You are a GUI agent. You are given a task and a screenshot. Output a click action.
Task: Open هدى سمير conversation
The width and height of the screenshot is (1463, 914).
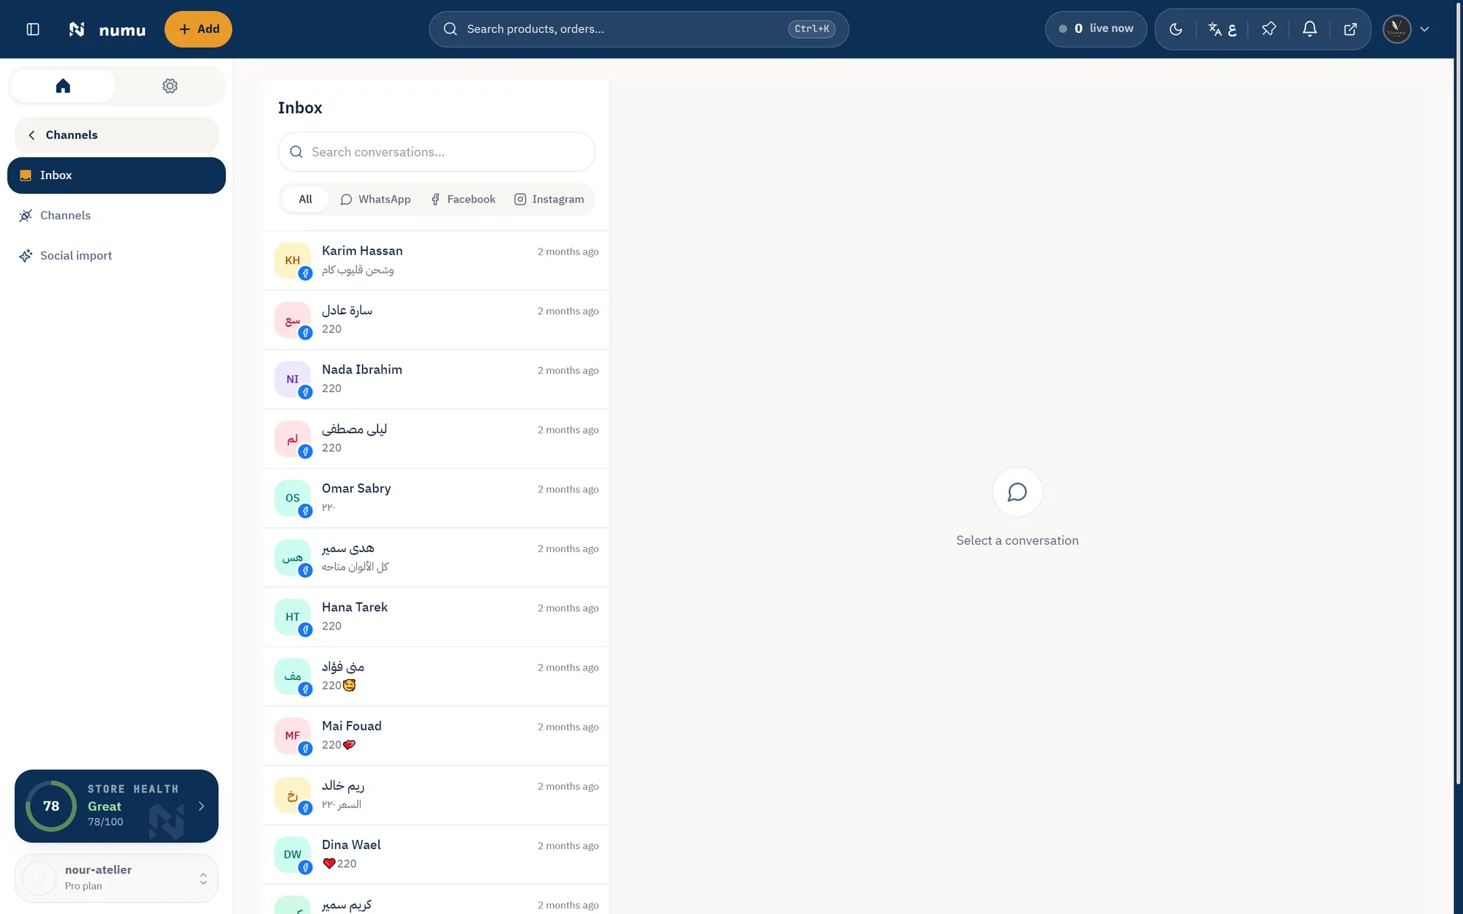[x=436, y=558]
